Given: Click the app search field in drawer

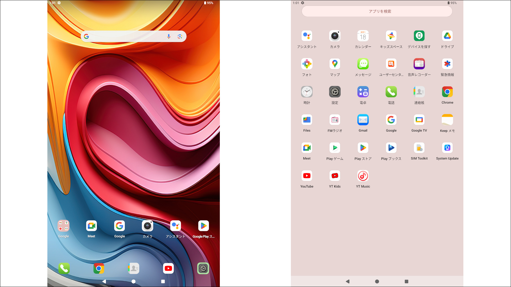Looking at the screenshot, I should (377, 11).
